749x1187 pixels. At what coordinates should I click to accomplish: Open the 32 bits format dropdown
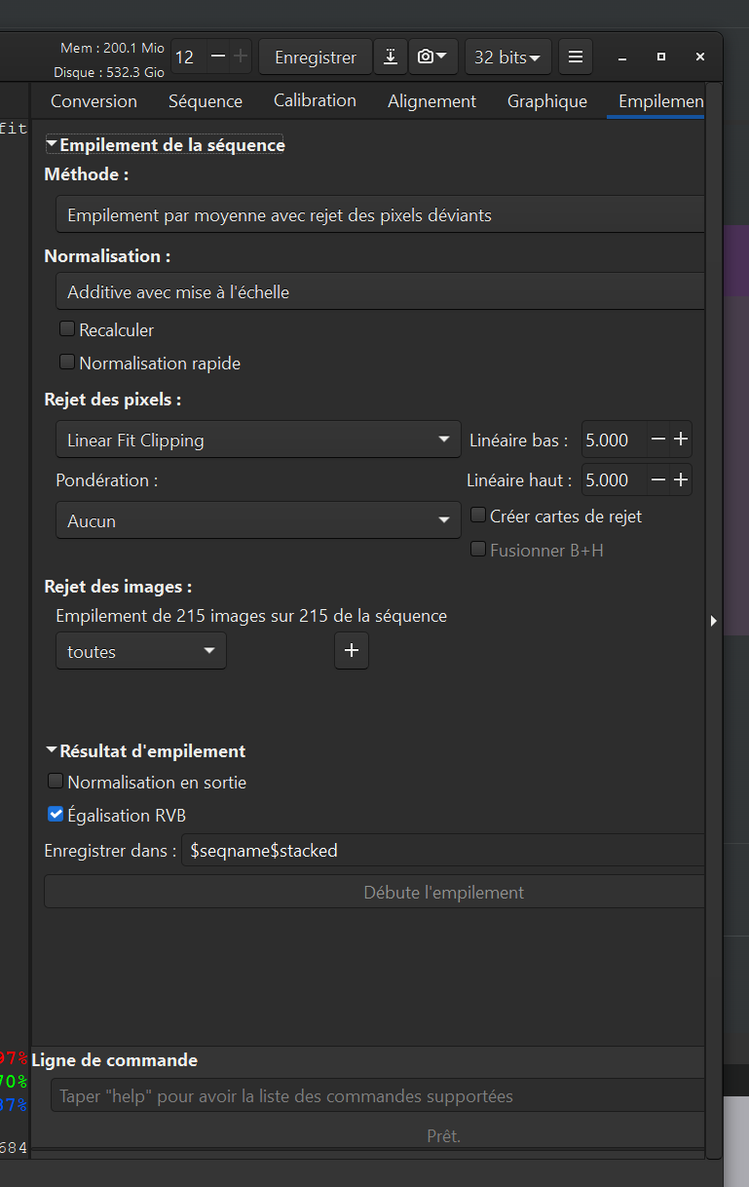507,57
